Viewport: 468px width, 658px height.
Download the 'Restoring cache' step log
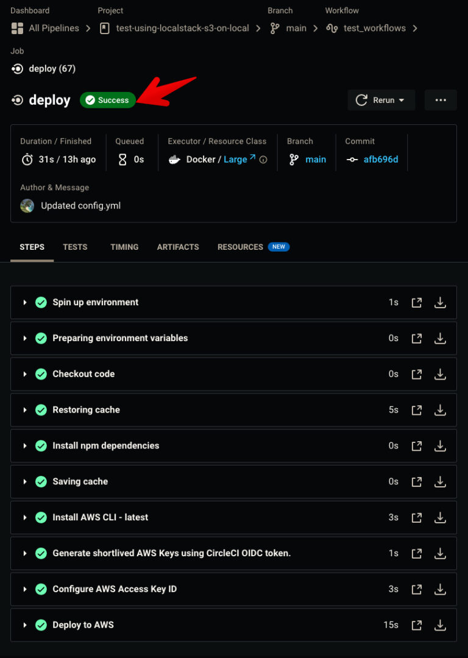click(440, 410)
